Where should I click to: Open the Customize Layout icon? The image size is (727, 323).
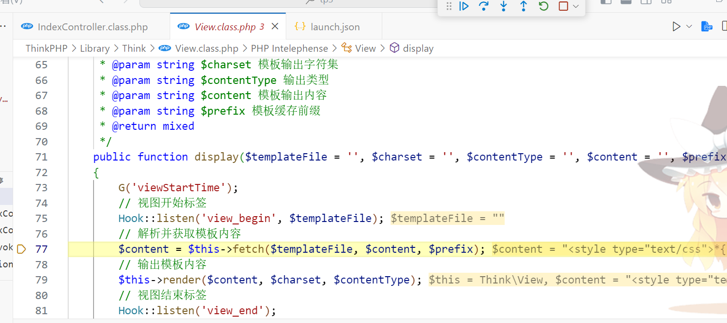click(666, 2)
